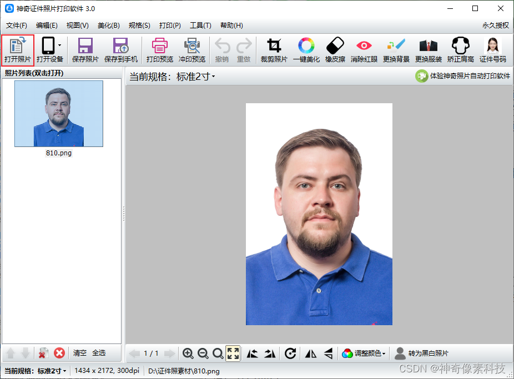Click 更换背景 change background tool
This screenshot has width=514, height=379.
[396, 50]
